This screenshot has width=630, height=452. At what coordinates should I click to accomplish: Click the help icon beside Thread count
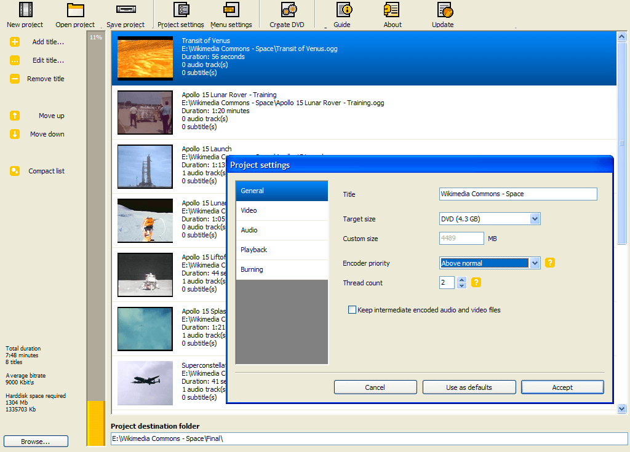(476, 283)
